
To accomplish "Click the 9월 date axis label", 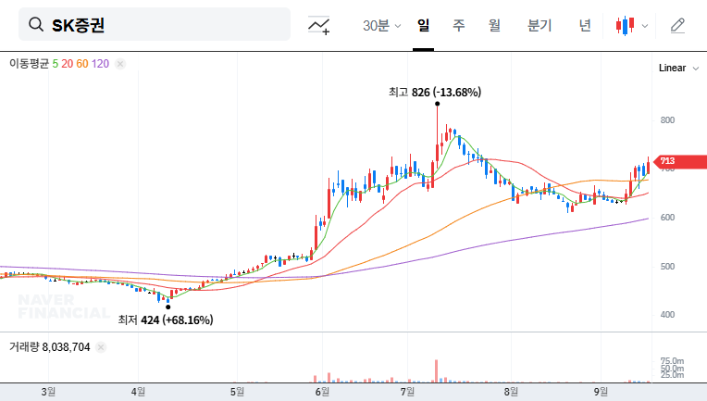I will coord(601,392).
